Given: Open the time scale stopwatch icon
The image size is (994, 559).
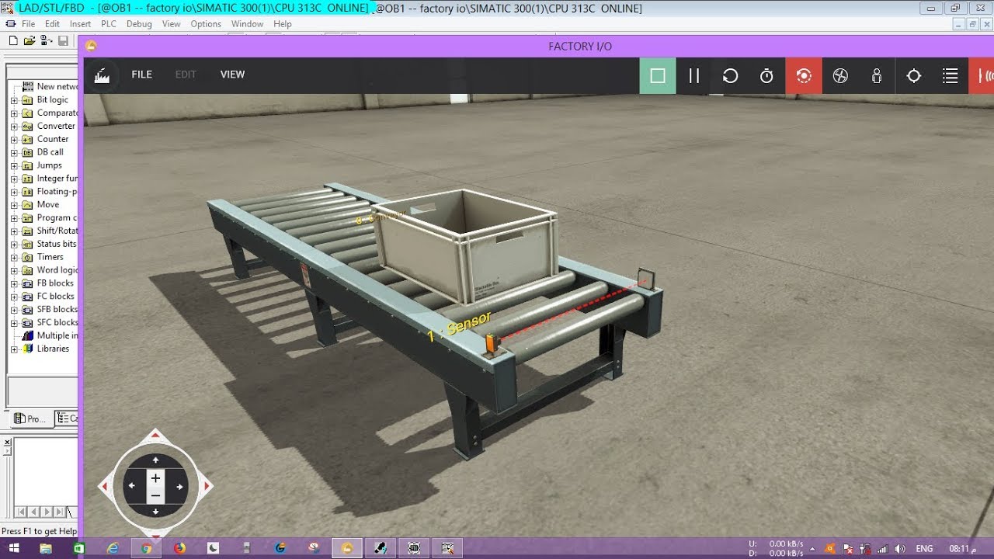Looking at the screenshot, I should 766,75.
